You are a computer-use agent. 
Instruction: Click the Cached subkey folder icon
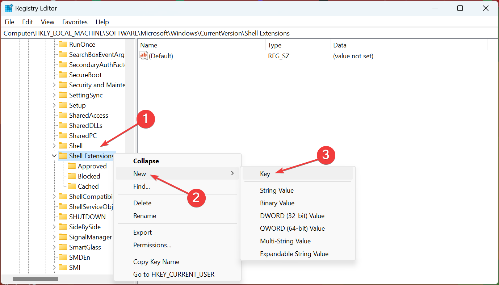click(72, 186)
